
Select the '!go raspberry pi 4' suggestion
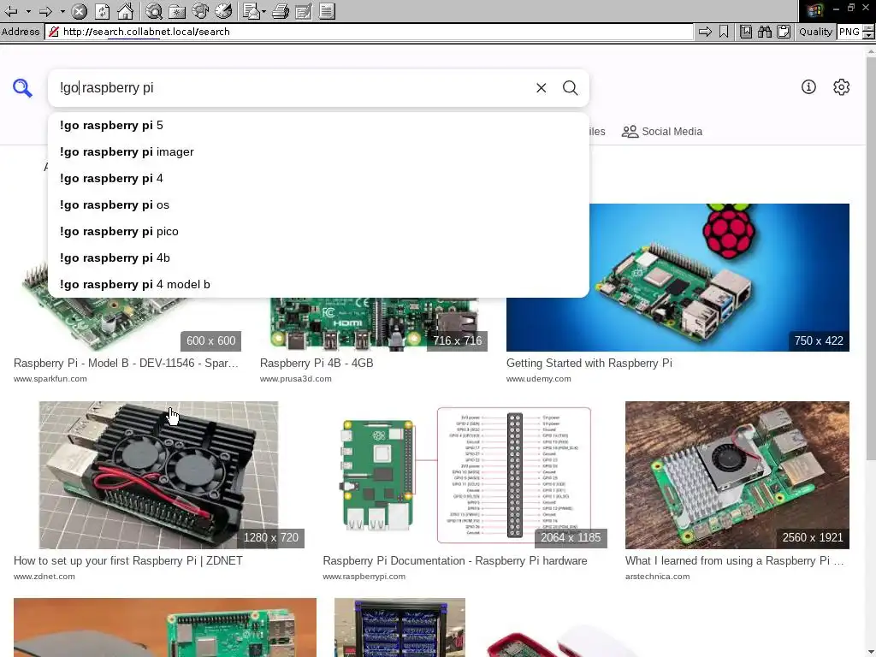click(x=318, y=178)
